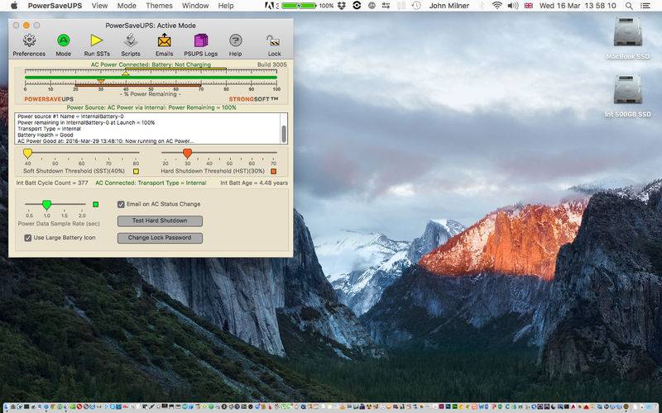Select the Int 500GB SSD drive icon
662x413 pixels.
(x=628, y=89)
